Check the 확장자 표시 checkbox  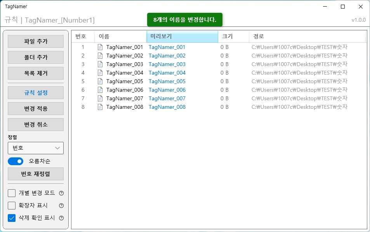12,206
